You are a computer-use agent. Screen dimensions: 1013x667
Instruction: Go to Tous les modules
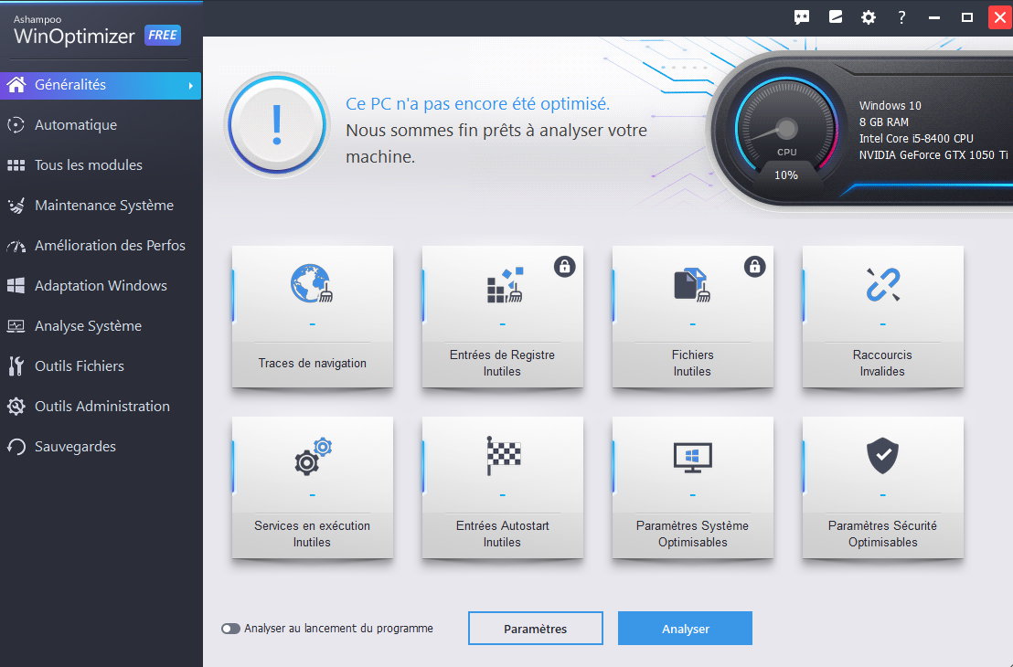point(88,165)
